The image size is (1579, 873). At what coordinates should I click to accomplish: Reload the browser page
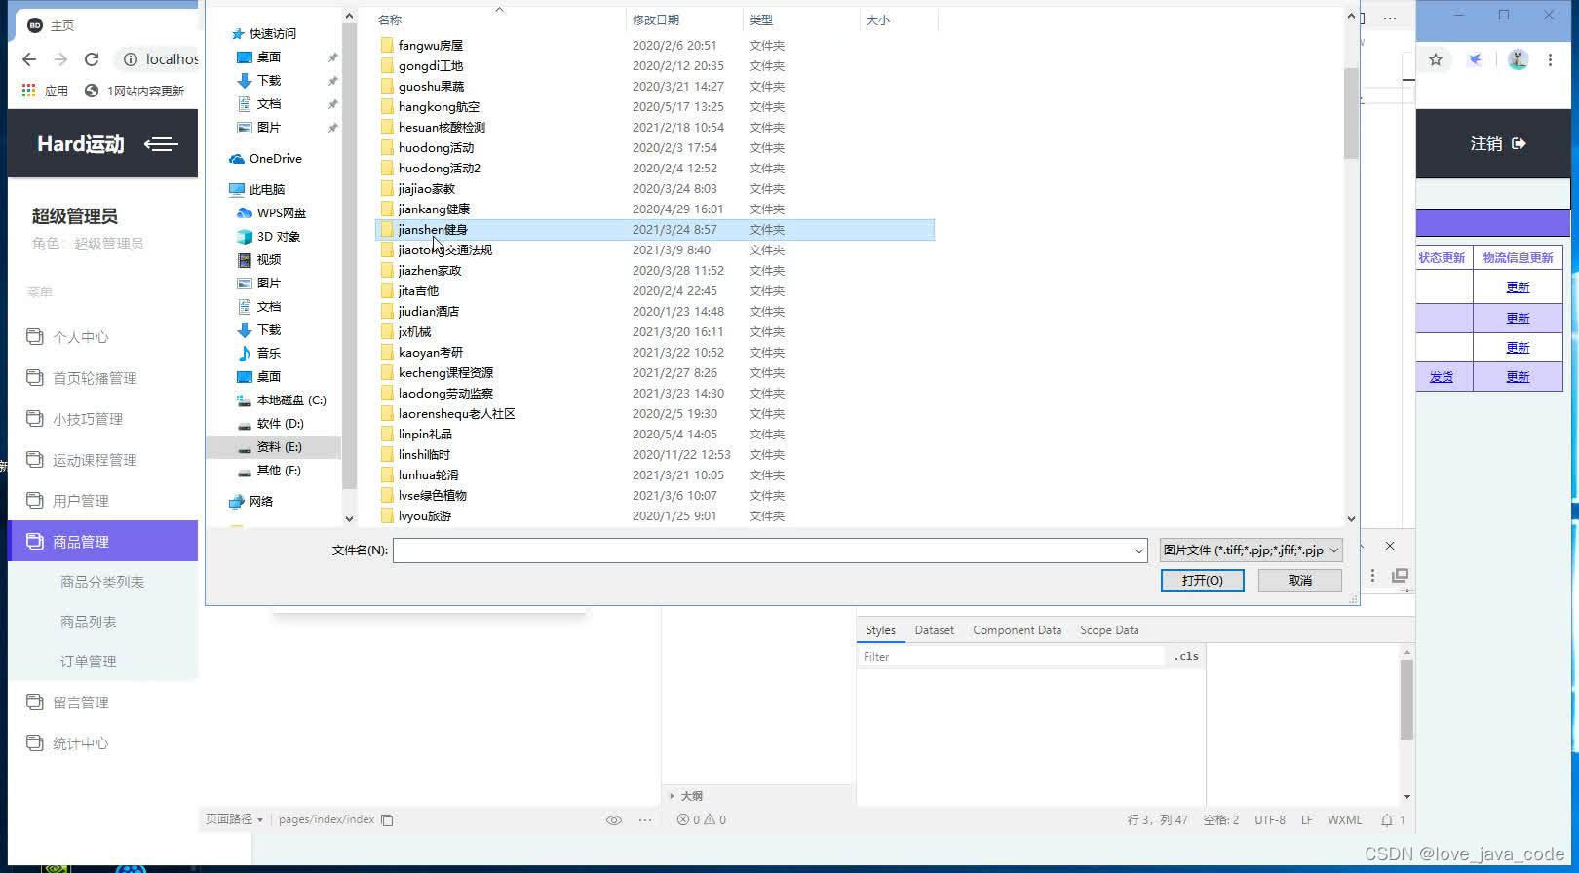tap(92, 59)
